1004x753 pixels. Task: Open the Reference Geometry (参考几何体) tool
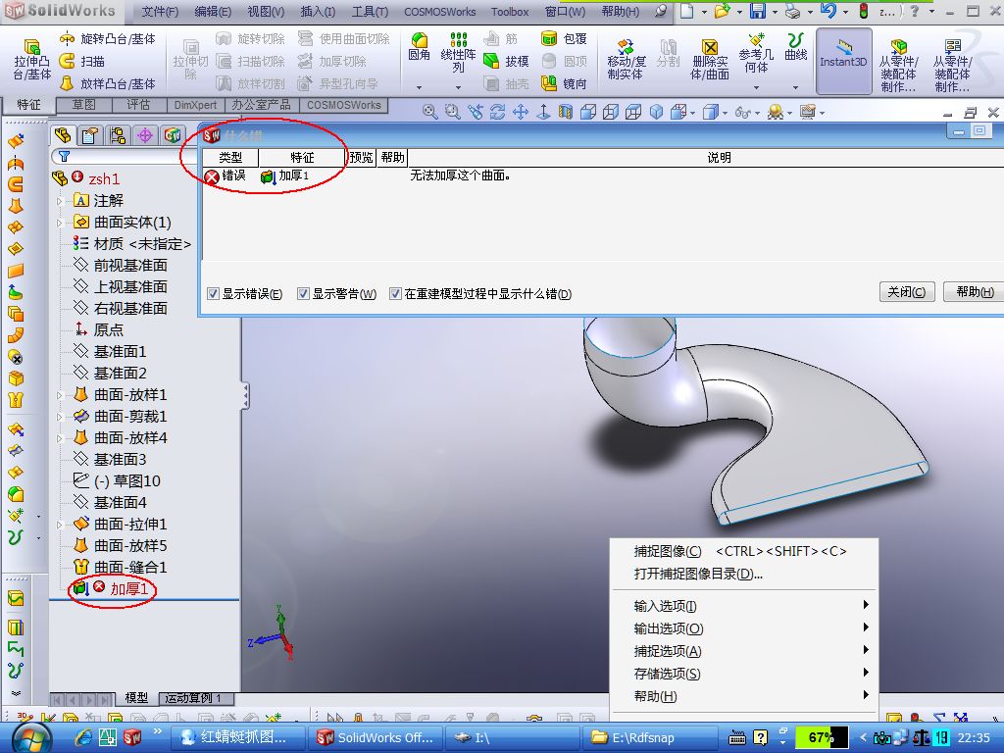tap(756, 54)
